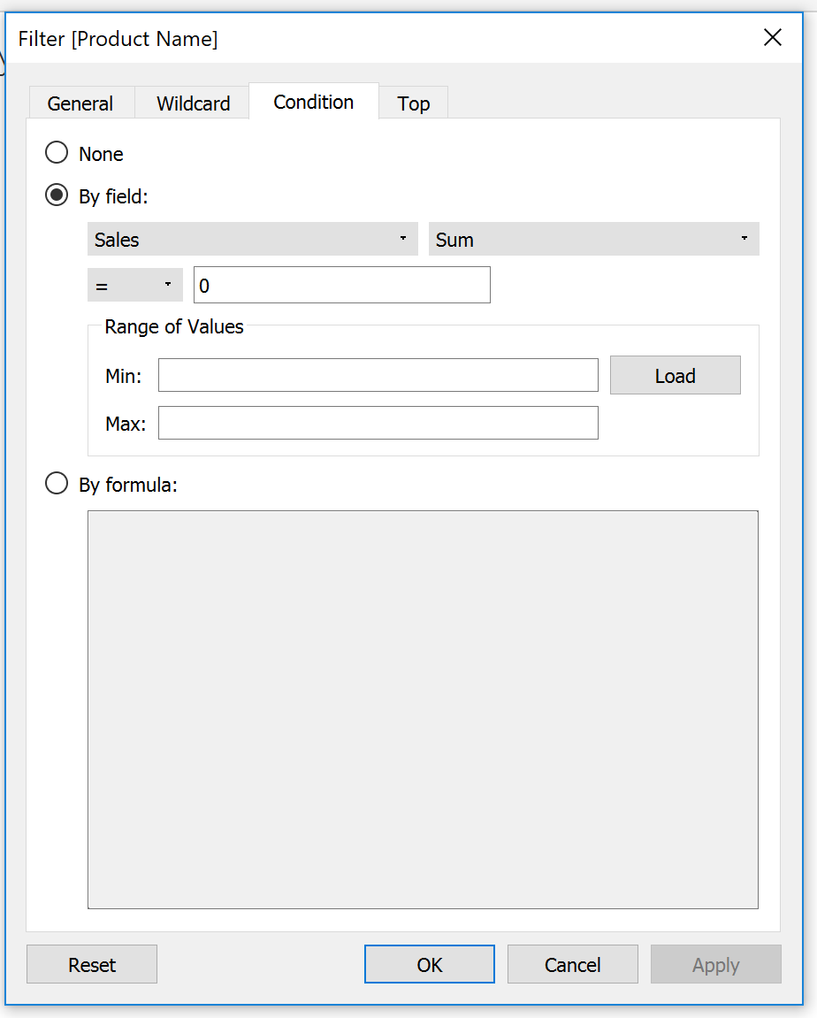Image resolution: width=817 pixels, height=1018 pixels.
Task: Cancel the filter dialog
Action: coord(572,964)
